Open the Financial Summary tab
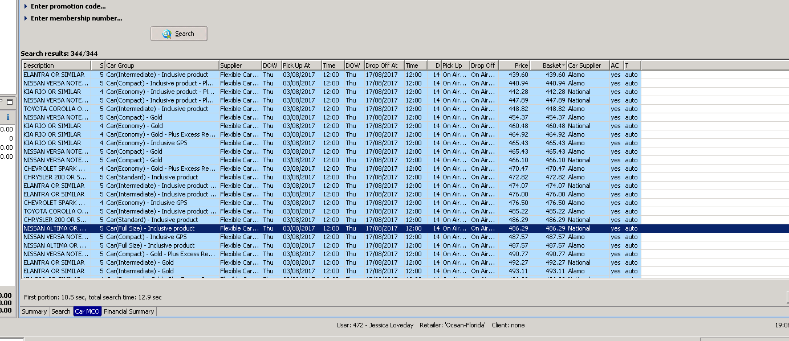The image size is (789, 341). (x=129, y=311)
